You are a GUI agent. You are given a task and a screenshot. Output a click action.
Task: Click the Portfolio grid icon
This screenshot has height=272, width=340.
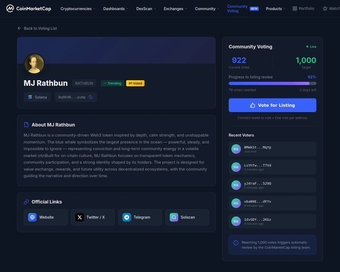click(295, 8)
